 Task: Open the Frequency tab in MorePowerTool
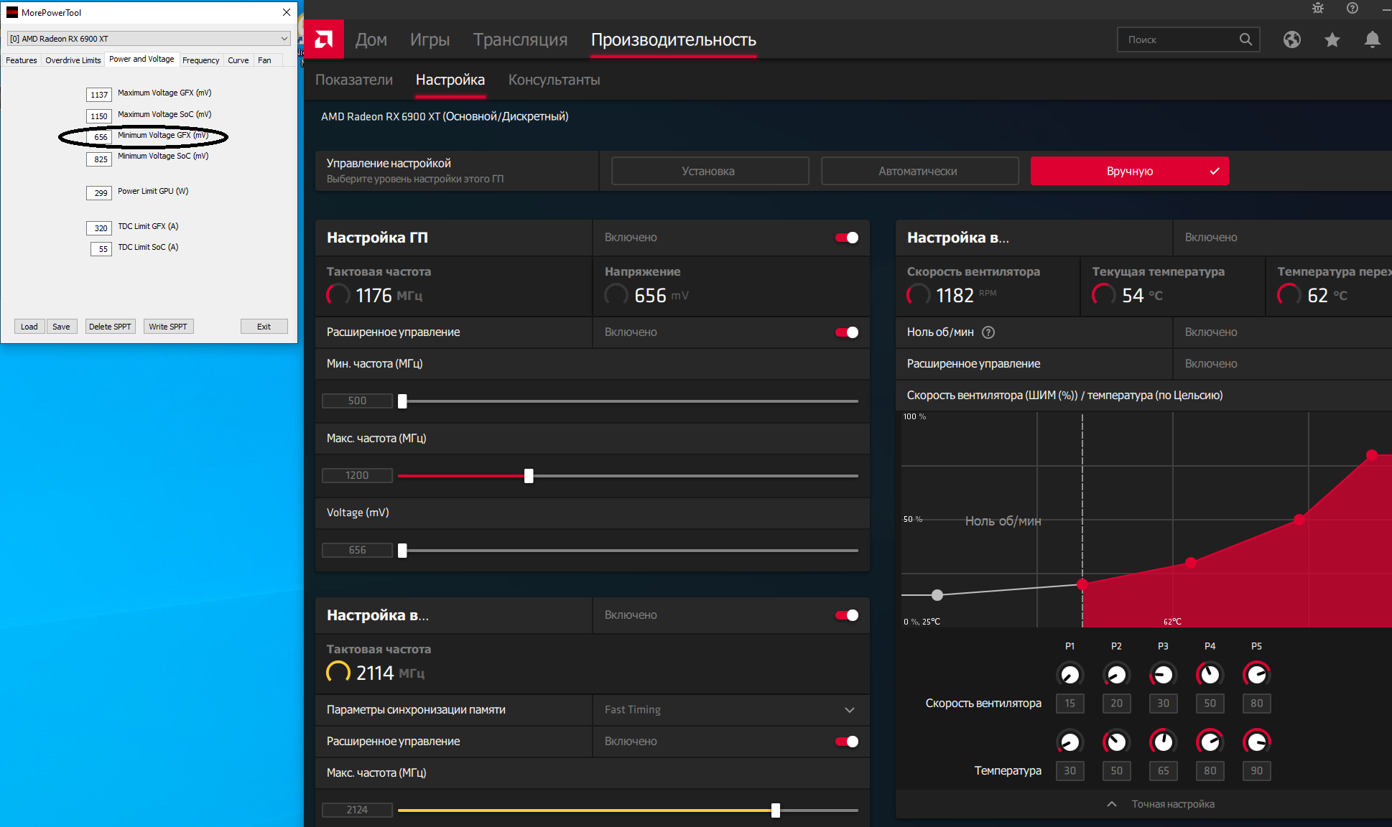coord(200,60)
